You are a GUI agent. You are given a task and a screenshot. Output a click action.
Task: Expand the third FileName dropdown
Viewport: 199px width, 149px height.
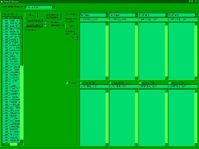tap(166, 15)
